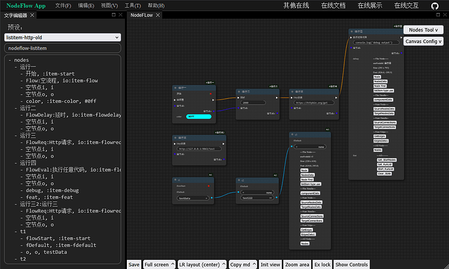449x269 pixels.
Task: Open the listitem-http-old preset dropdown
Action: click(62, 37)
